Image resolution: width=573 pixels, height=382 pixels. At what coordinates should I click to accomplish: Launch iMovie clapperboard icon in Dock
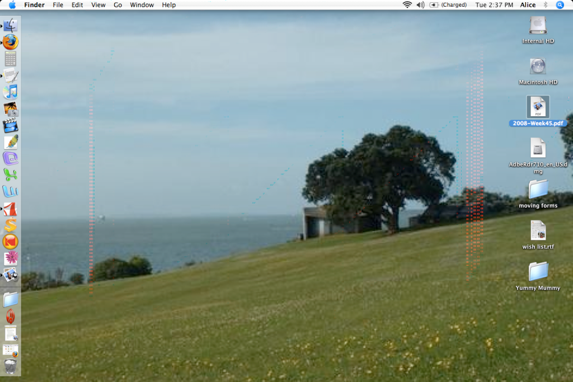[10, 125]
